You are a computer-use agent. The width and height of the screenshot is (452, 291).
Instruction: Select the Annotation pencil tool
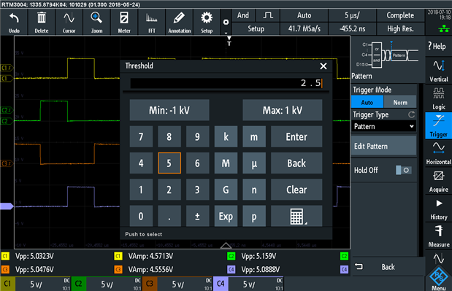coord(180,22)
